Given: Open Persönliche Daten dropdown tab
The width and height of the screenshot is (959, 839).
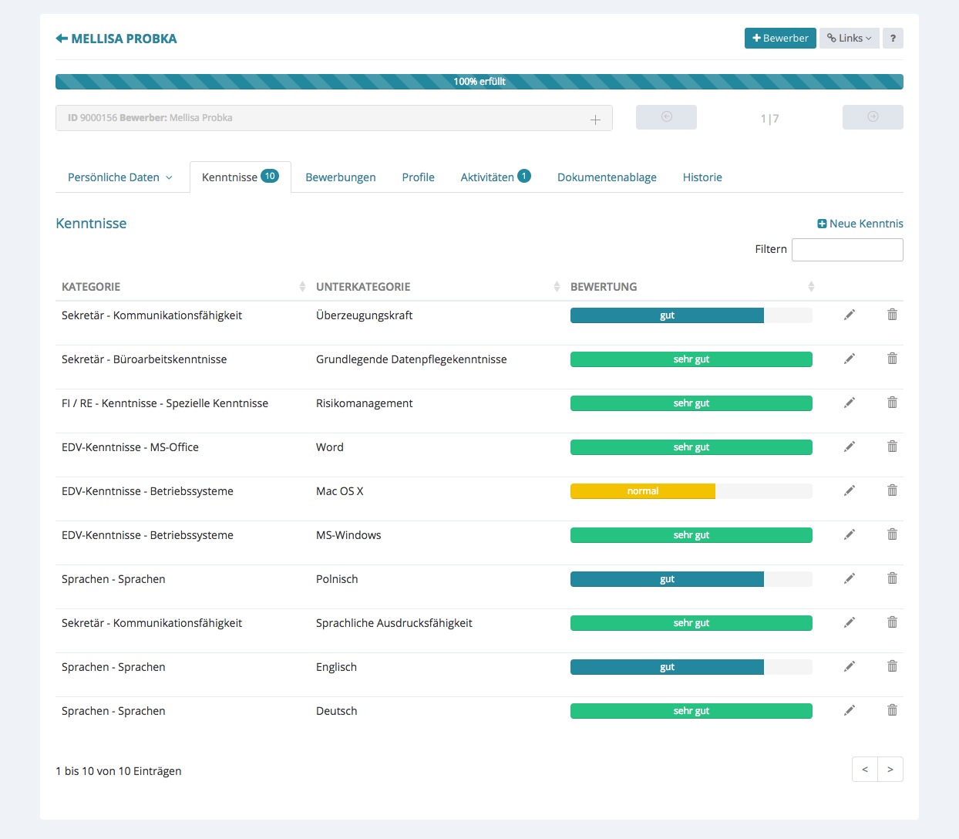Looking at the screenshot, I should [x=119, y=177].
